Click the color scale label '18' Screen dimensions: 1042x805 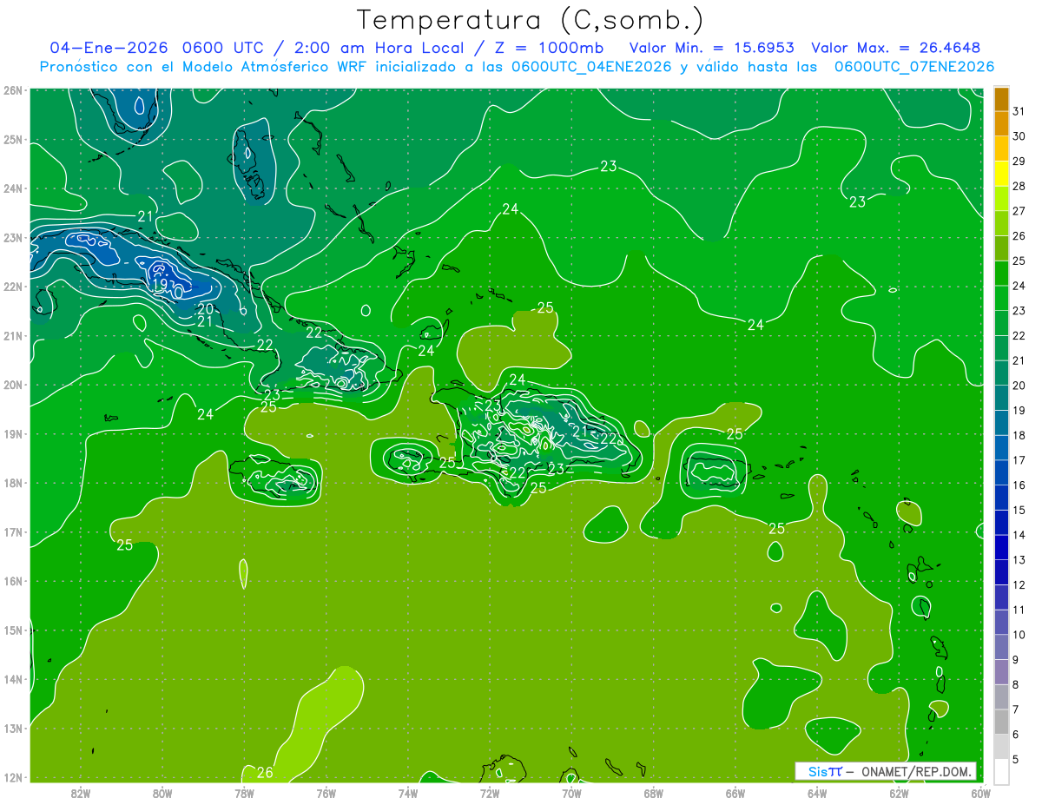click(1019, 435)
